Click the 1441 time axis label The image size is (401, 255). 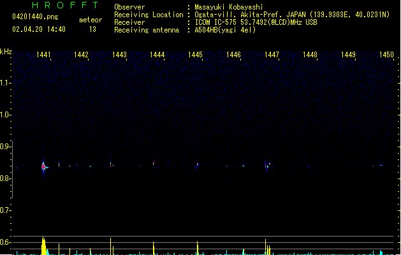[x=43, y=55]
